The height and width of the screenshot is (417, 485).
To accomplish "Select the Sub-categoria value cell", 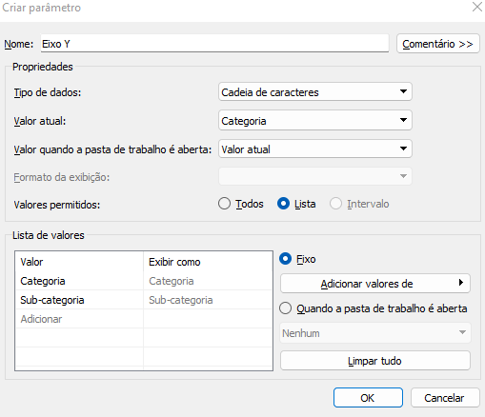I will pos(79,300).
